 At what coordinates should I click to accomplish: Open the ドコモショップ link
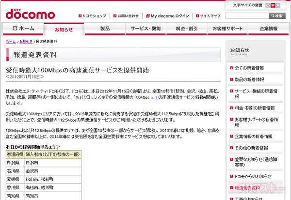(94, 16)
